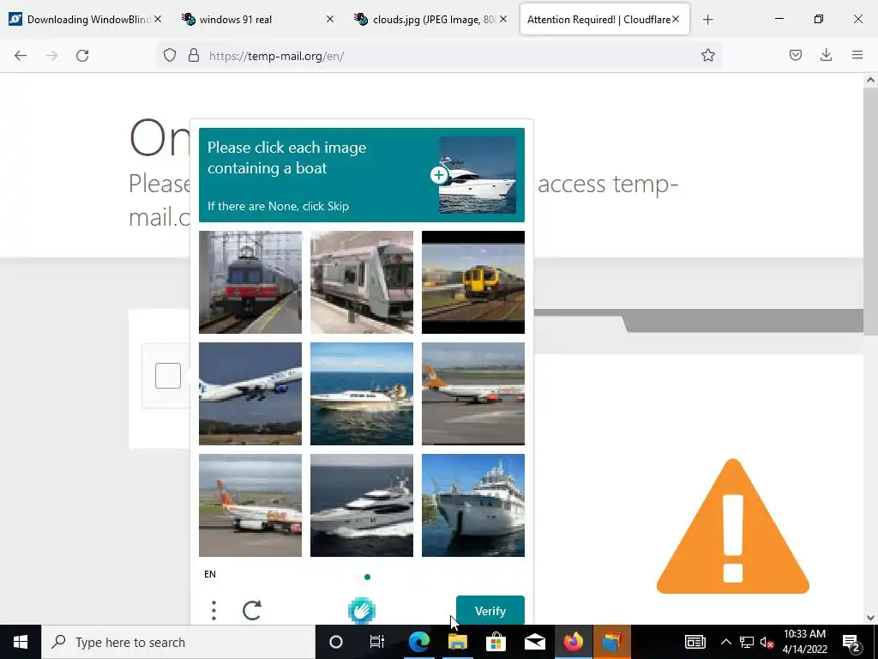This screenshot has width=878, height=659.
Task: Click the page scrollbar down arrow
Action: 870,618
